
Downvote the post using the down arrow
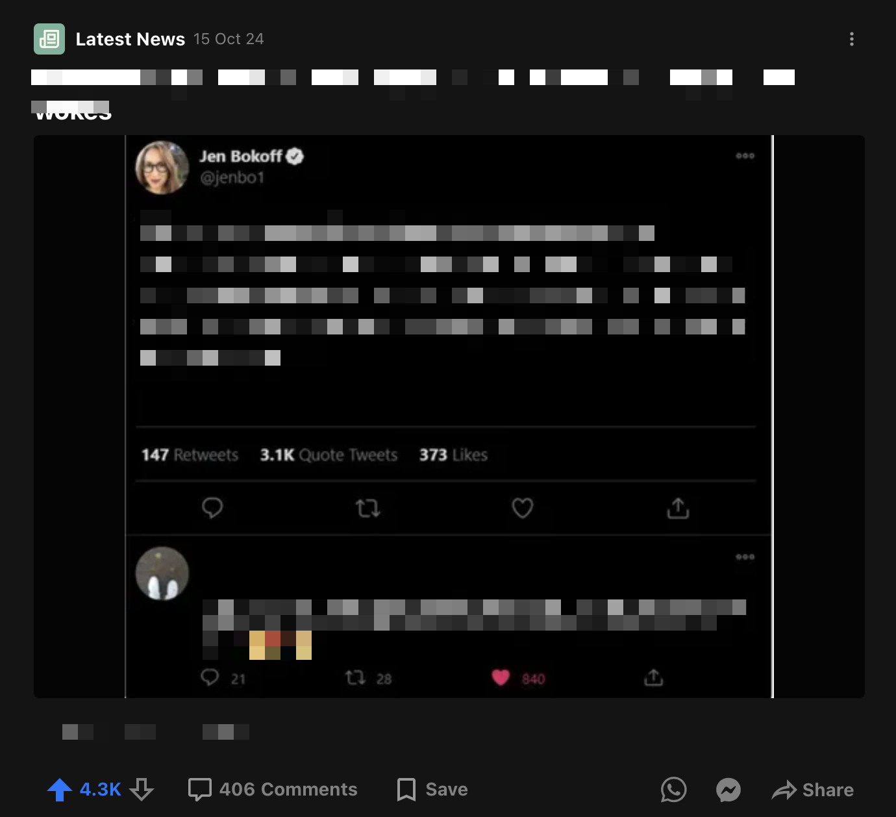click(x=142, y=790)
